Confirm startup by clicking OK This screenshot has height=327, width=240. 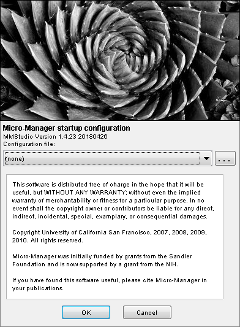pos(86,312)
